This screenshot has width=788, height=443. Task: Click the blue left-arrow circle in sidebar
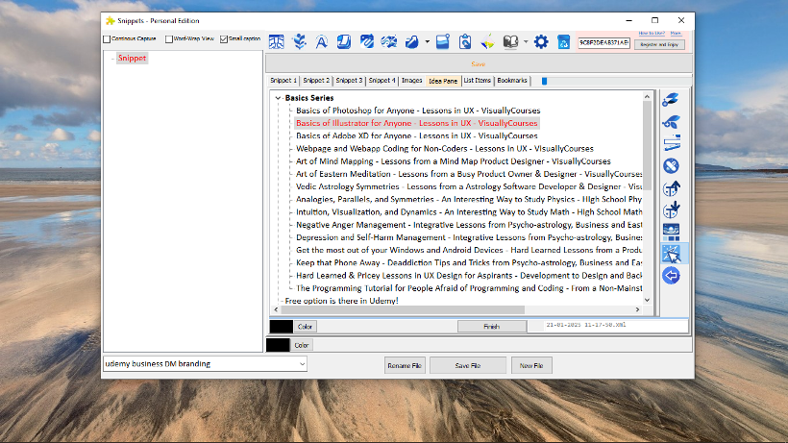point(671,276)
